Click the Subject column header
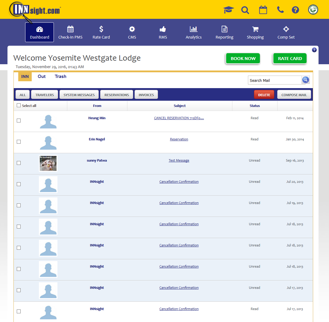Screen dimensions: 329x322 [180, 106]
